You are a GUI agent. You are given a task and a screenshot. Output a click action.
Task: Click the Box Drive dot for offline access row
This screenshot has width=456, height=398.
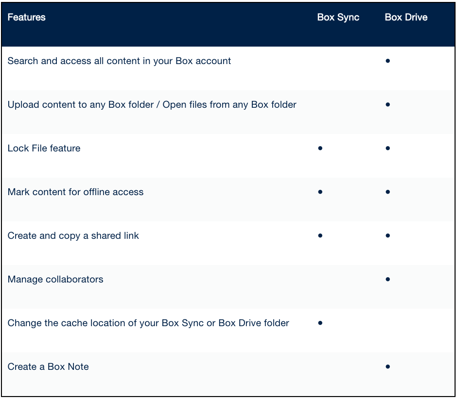pyautogui.click(x=387, y=192)
